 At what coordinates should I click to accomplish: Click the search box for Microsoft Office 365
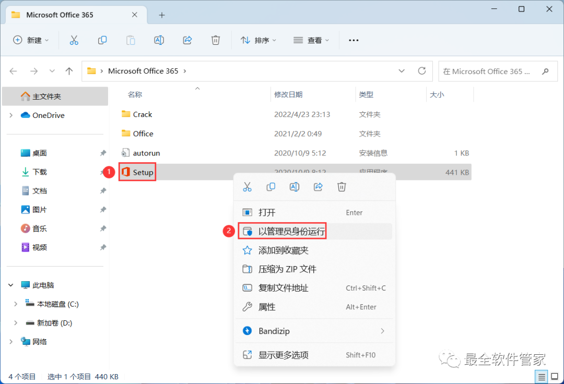click(498, 71)
